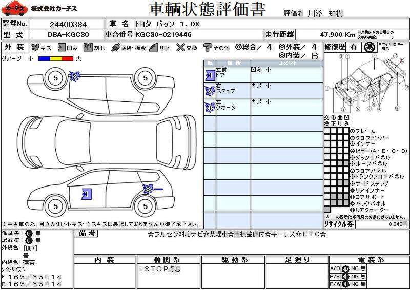The image size is (410, 290).
Task: Click ⑬リアクォーター in repair list
Action: pos(369,210)
